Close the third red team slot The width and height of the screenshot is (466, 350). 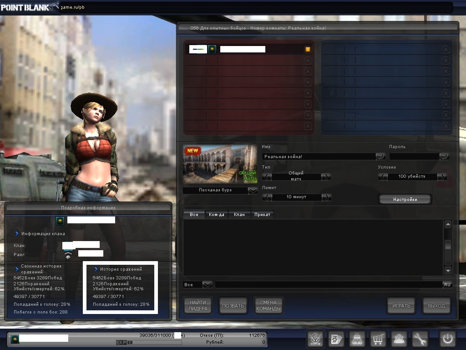pos(308,72)
